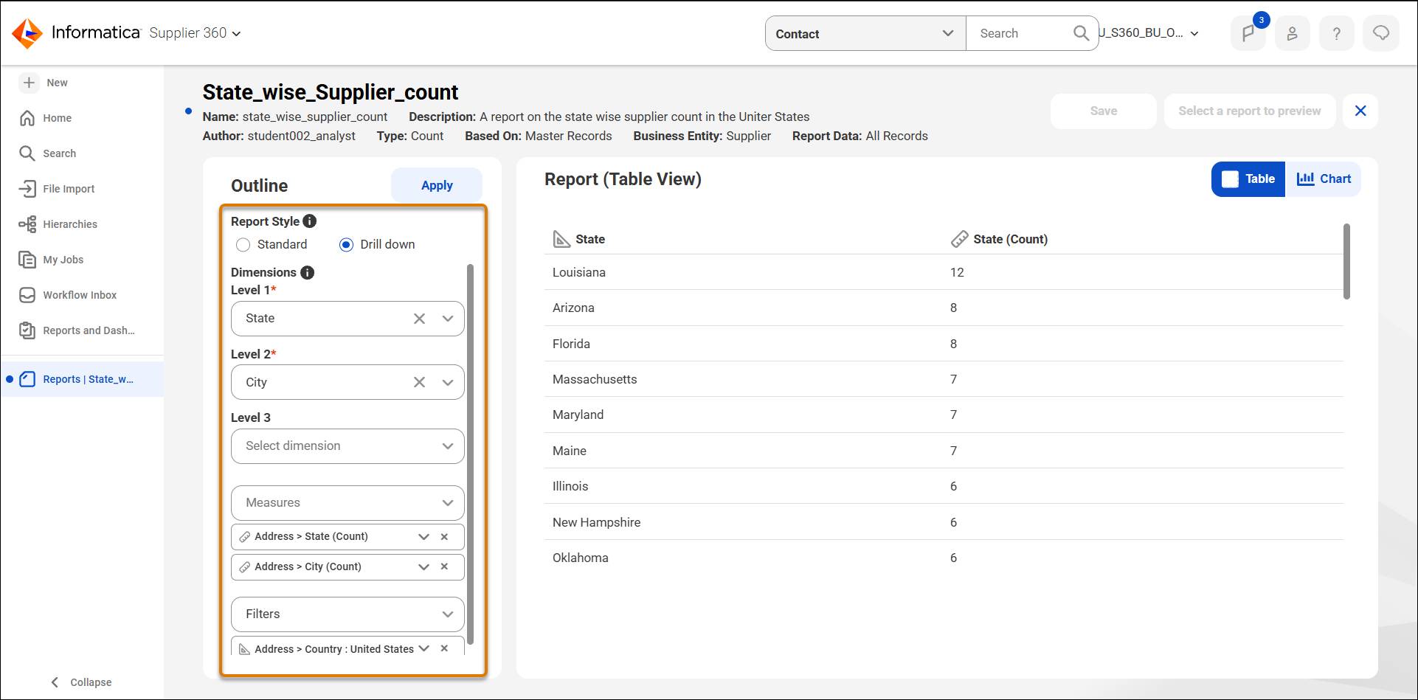Click the New plus icon

(x=29, y=83)
